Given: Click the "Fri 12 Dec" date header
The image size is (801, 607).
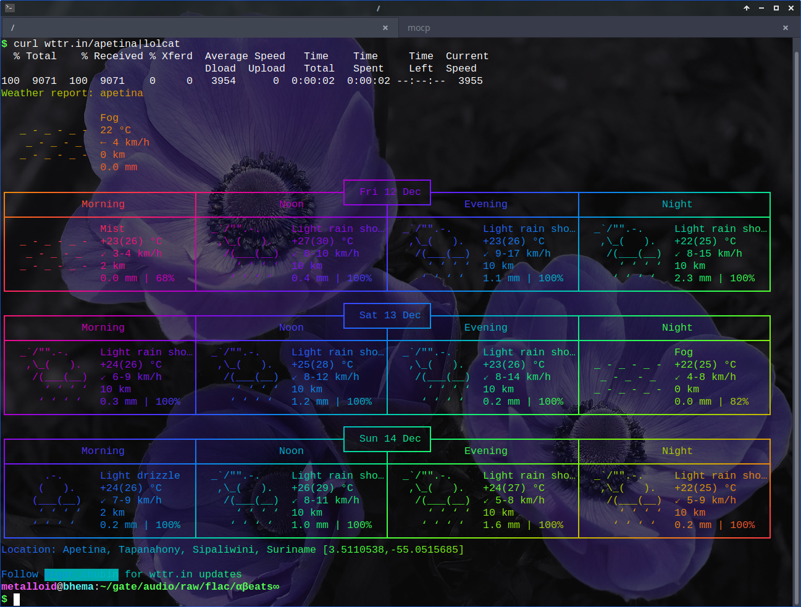Looking at the screenshot, I should tap(390, 192).
